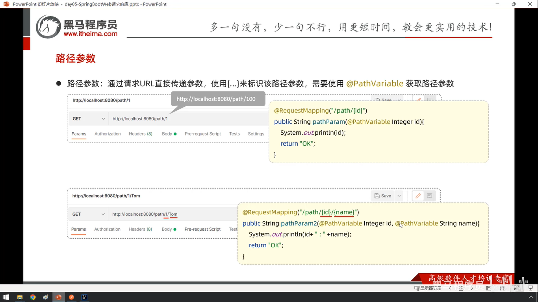
Task: Click URL field showing http://localhost:8080/path/1
Action: tap(189, 119)
